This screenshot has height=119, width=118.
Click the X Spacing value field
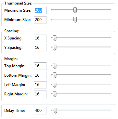pyautogui.click(x=40, y=38)
